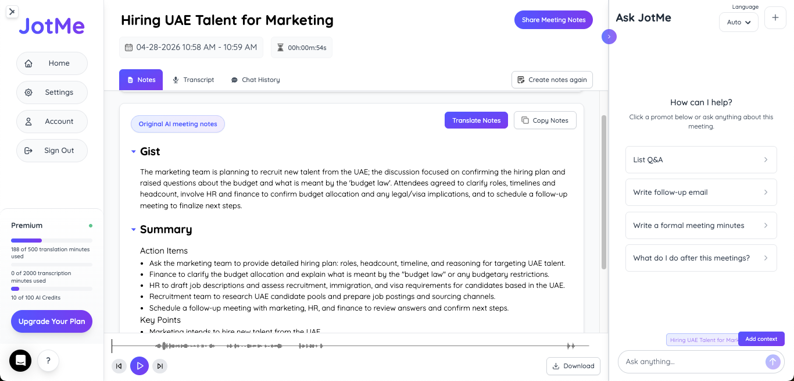Open the Home page
Viewport: 794px width, 381px height.
(52, 63)
